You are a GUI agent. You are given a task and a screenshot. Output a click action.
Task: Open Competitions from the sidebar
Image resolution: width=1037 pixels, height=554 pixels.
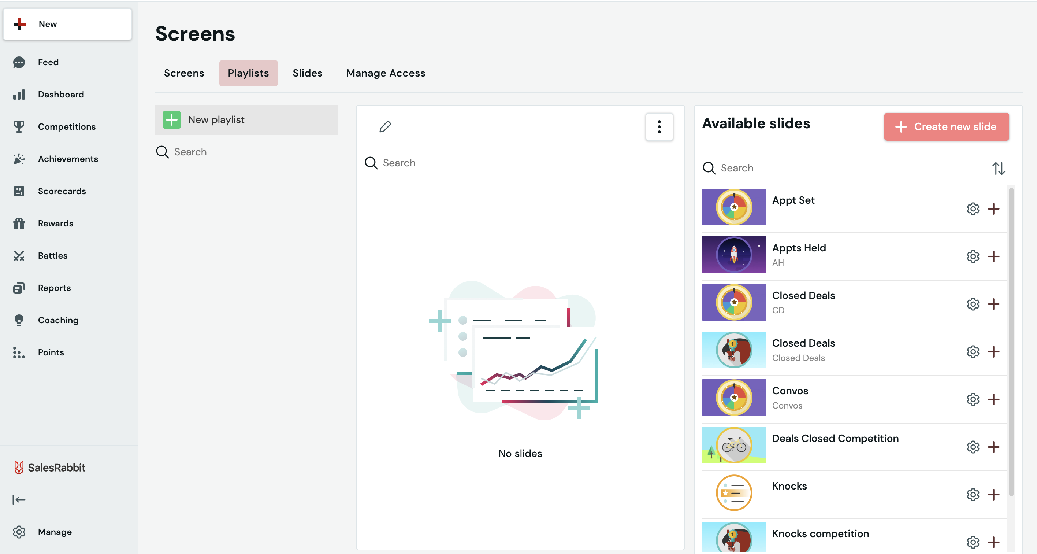click(66, 126)
